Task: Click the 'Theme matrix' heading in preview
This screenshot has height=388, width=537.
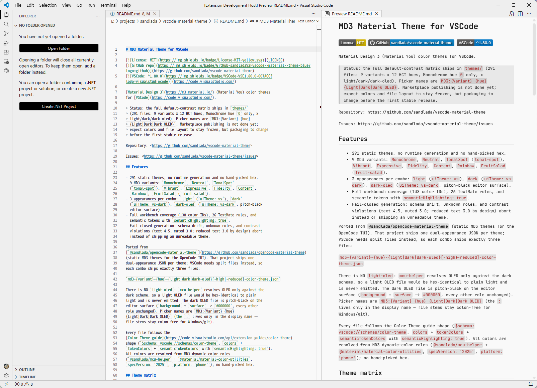Action: point(360,373)
